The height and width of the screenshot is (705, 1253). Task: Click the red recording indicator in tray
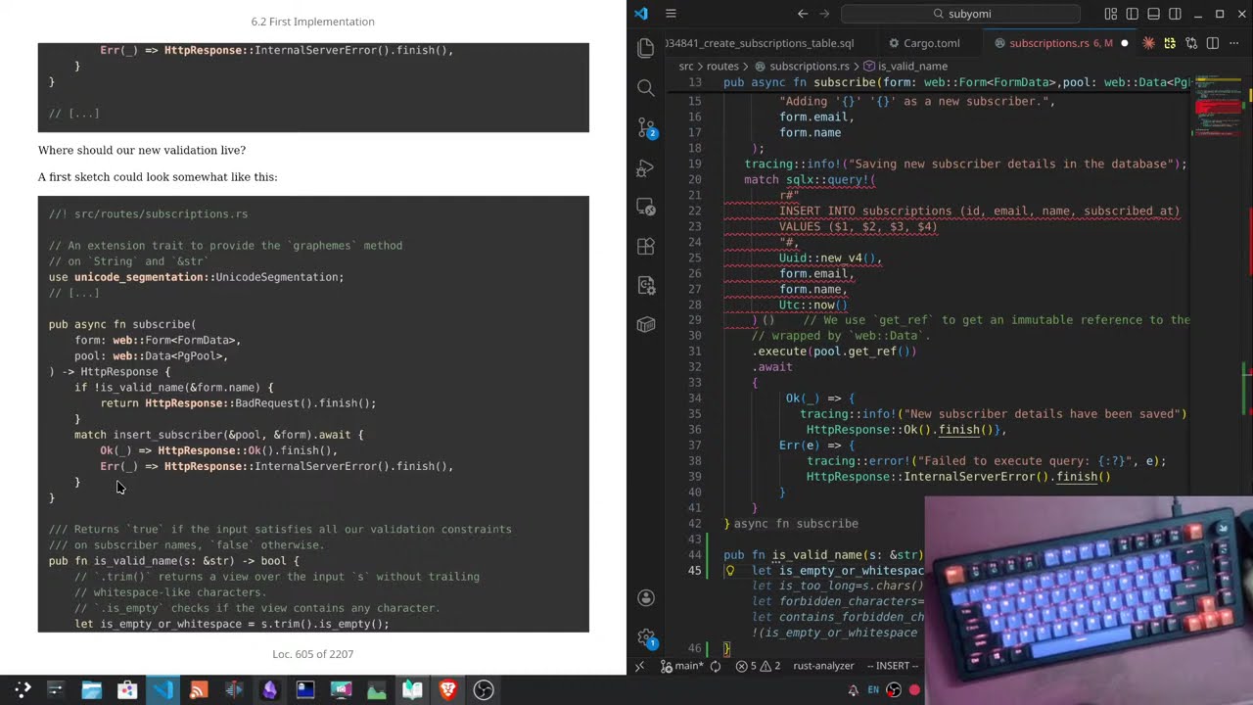pyautogui.click(x=914, y=690)
